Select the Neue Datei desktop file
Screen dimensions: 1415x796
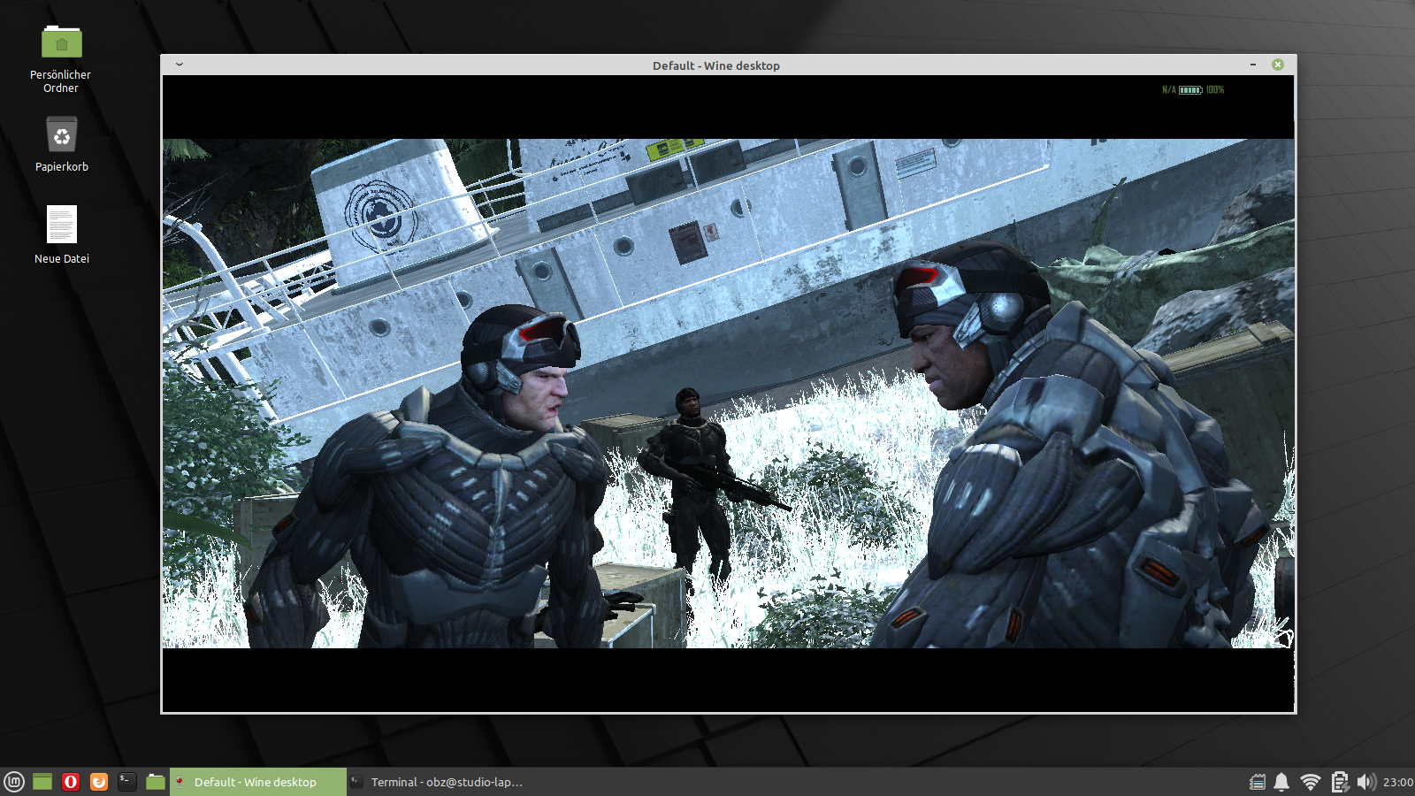(62, 234)
